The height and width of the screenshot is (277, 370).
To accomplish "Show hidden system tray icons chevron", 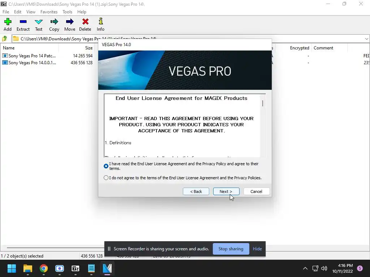I will coord(305,268).
